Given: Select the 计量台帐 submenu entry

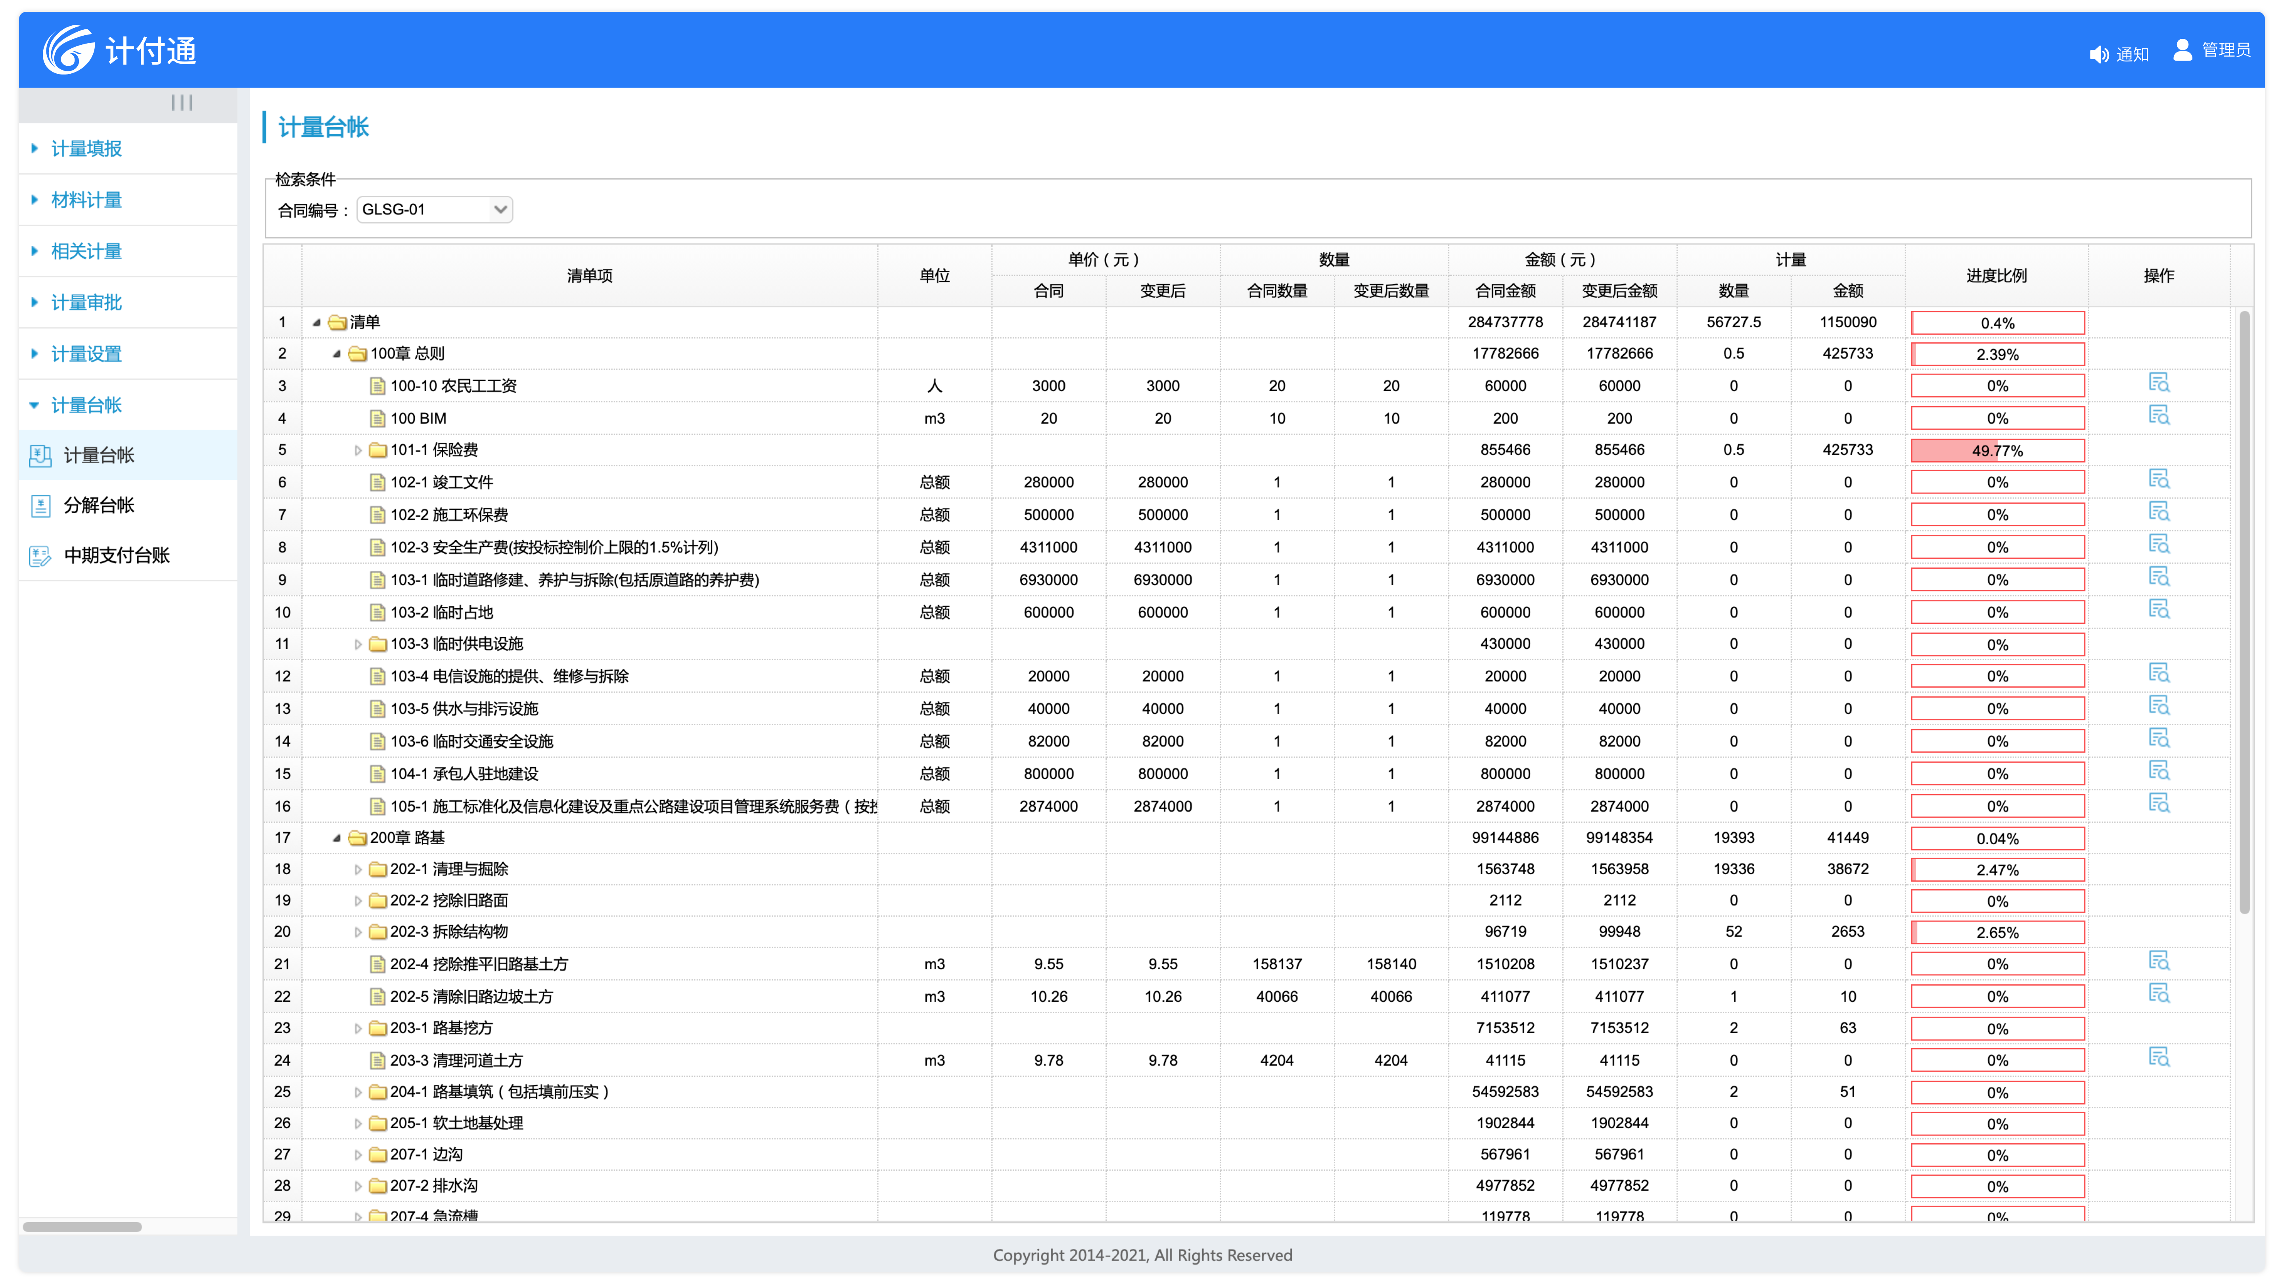Looking at the screenshot, I should [98, 455].
